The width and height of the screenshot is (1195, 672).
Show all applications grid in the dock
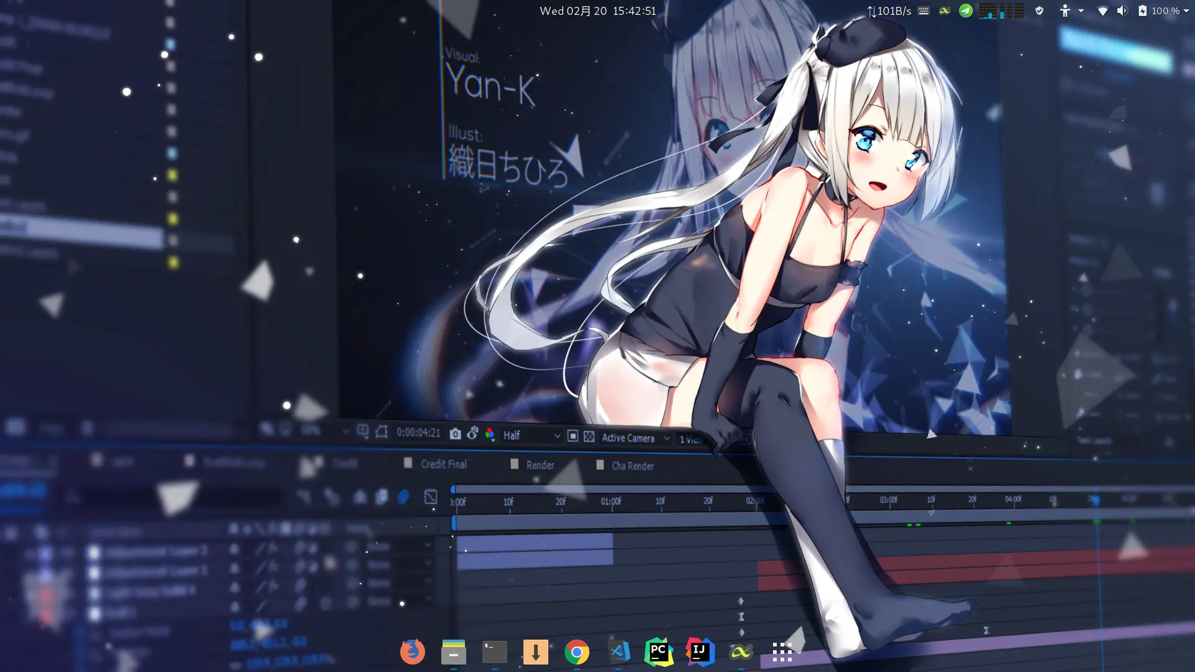click(x=782, y=651)
